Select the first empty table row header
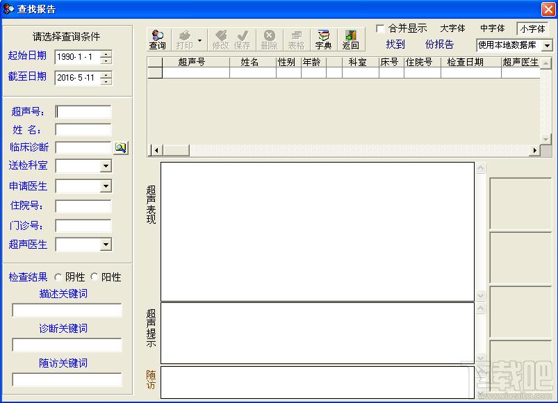558x403 pixels. tap(155, 72)
